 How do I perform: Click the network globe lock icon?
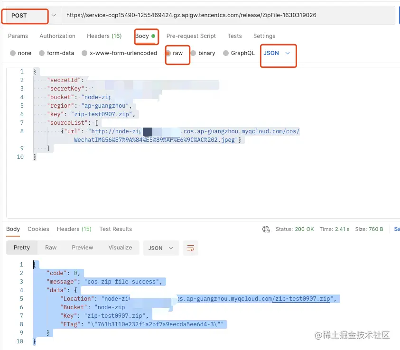[266, 229]
